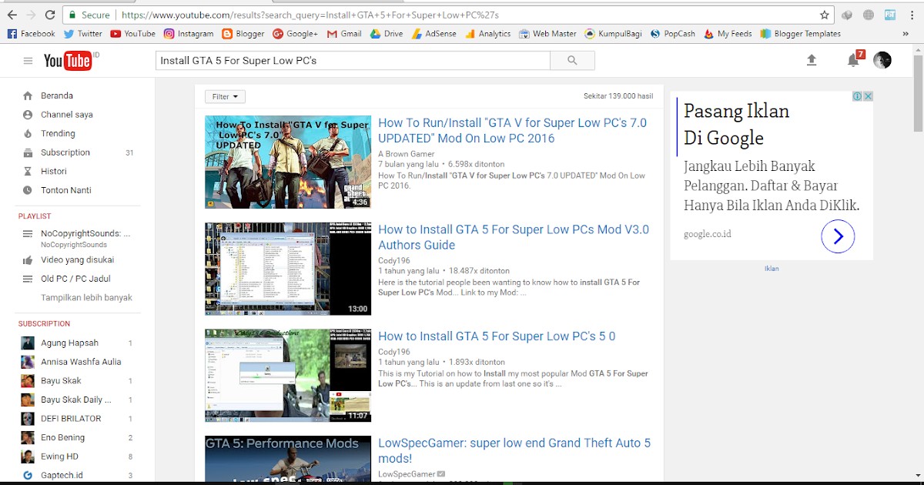
Task: Click the ad info icon
Action: point(857,96)
